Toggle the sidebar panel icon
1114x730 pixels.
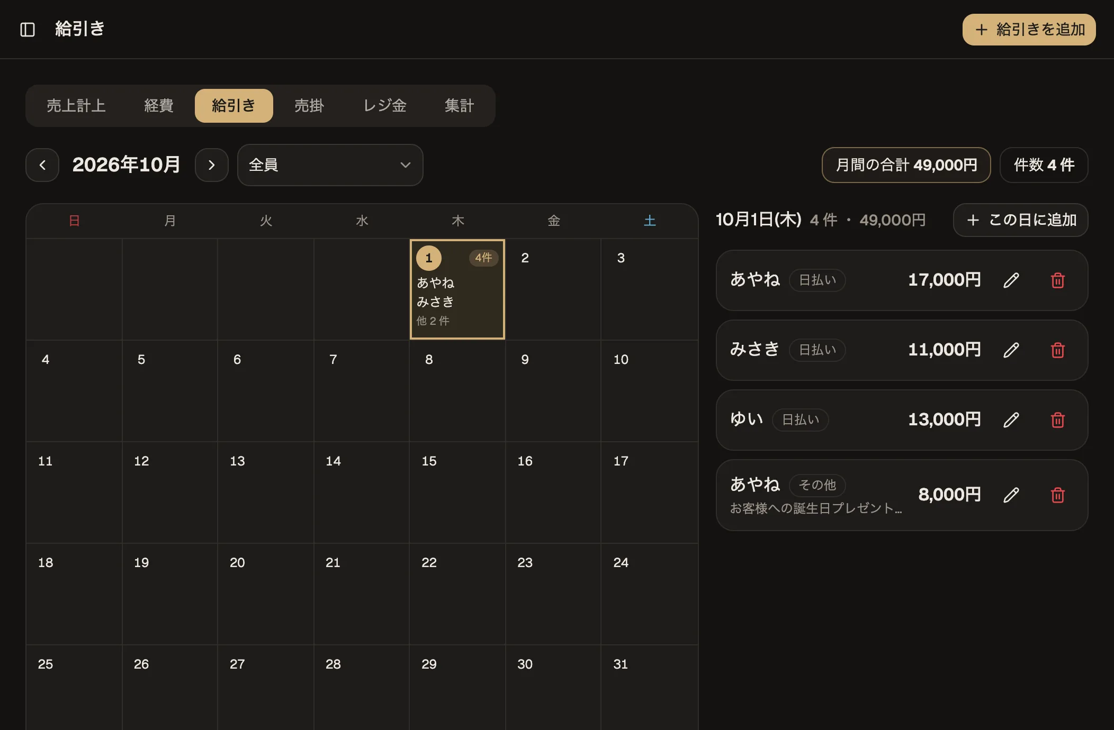[28, 29]
